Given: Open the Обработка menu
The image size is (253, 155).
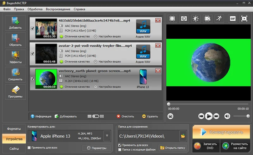Looking at the screenshot, I should click(35, 9).
